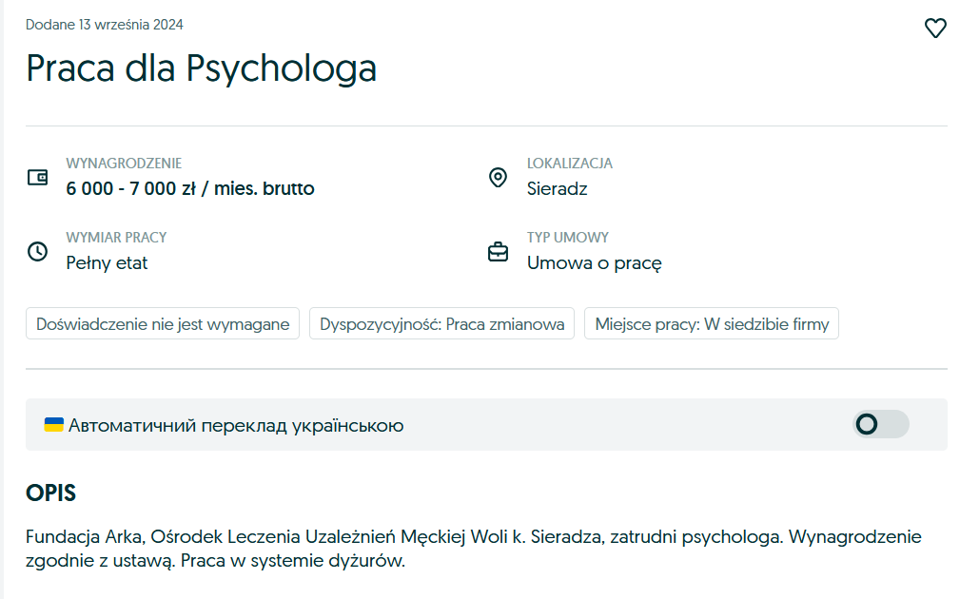Click the posting date 'Dodane 13 września 2024'

point(105,25)
